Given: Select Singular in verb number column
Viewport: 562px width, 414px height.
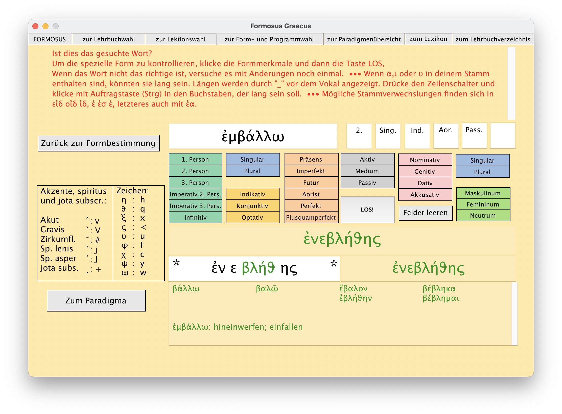Looking at the screenshot, I should pyautogui.click(x=252, y=160).
